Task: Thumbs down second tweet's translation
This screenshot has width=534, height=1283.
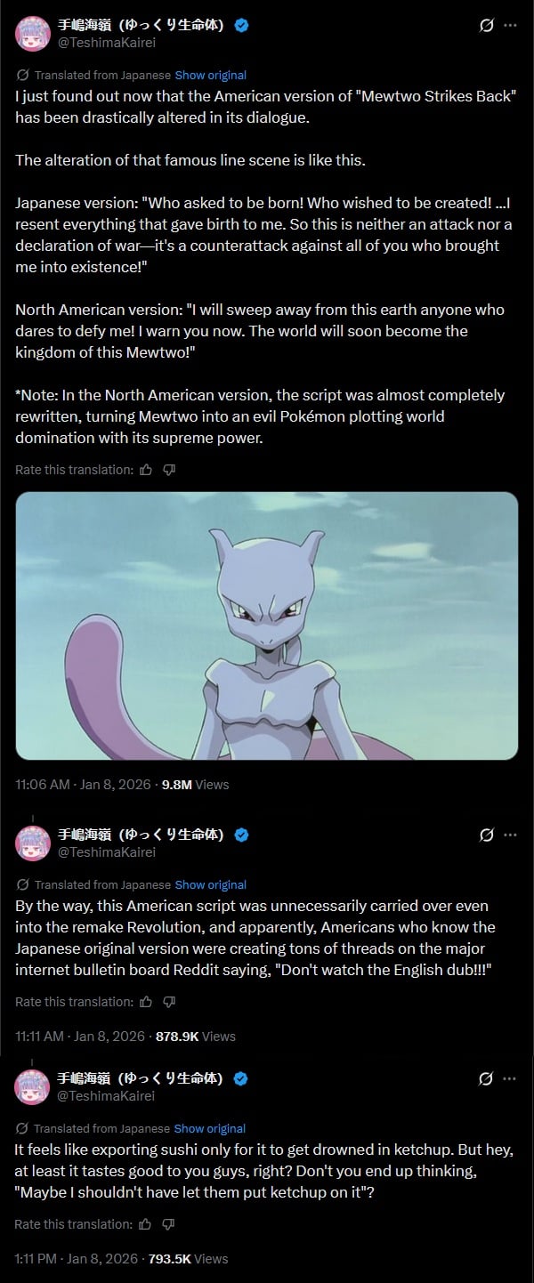Action: 169,1002
